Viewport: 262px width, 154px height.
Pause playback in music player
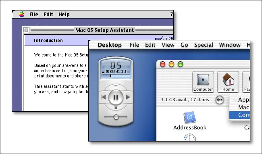coord(116,97)
